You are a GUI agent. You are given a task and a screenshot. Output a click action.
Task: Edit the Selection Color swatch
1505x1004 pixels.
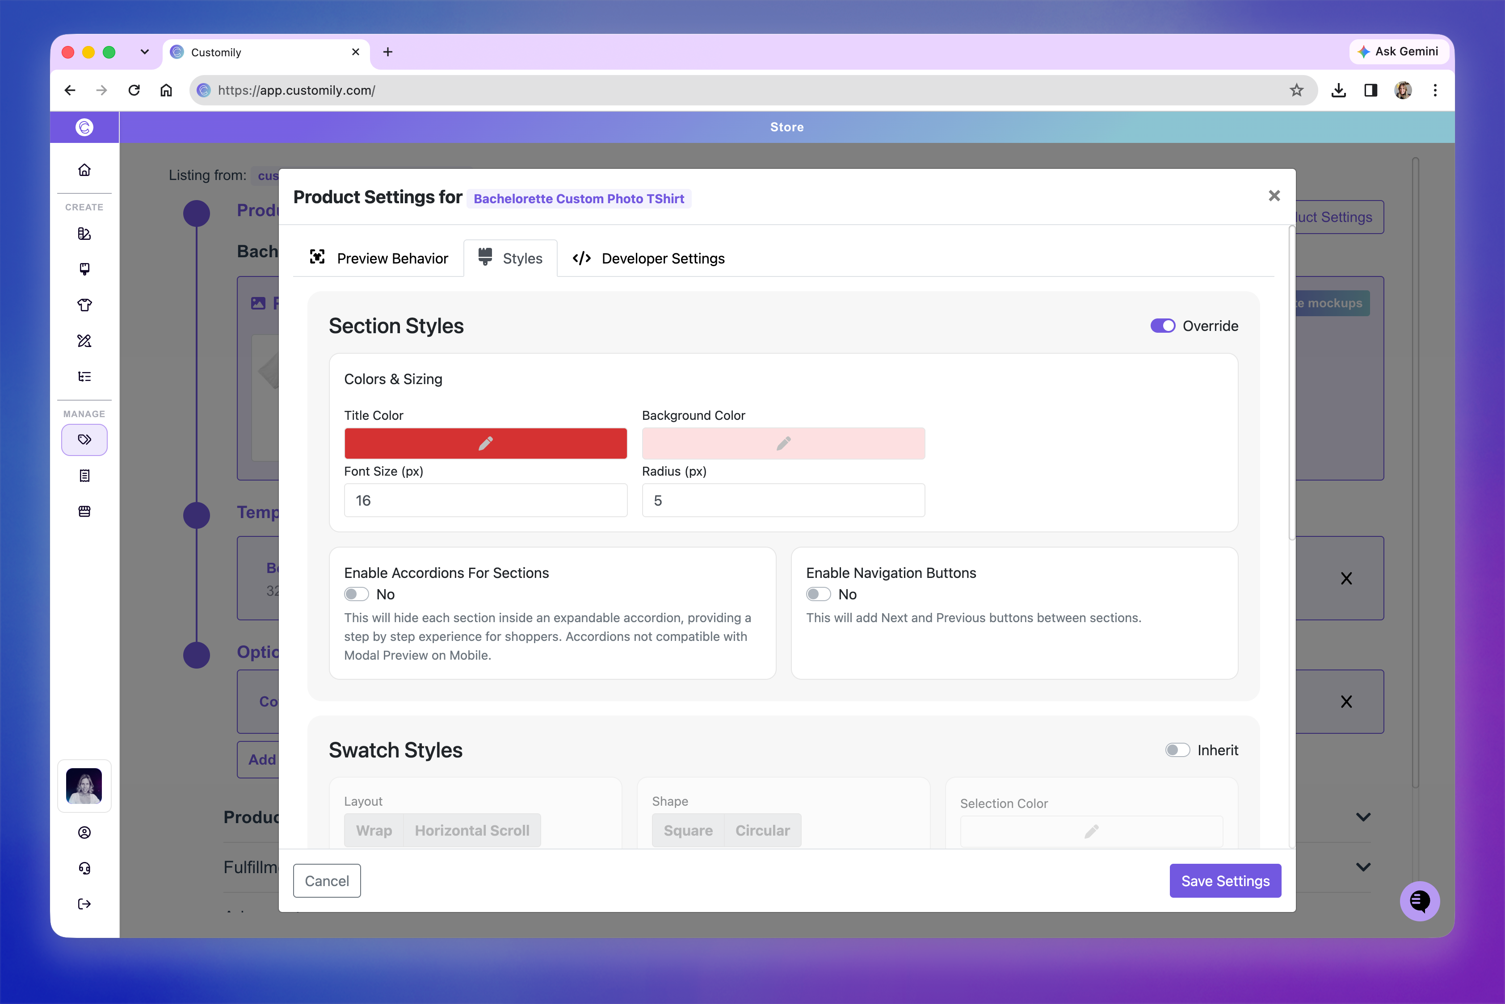point(1091,831)
